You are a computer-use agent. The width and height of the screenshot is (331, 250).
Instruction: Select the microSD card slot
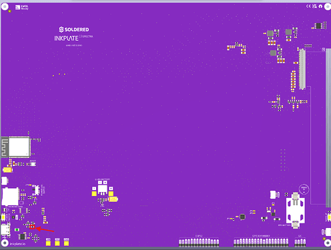(x=10, y=197)
